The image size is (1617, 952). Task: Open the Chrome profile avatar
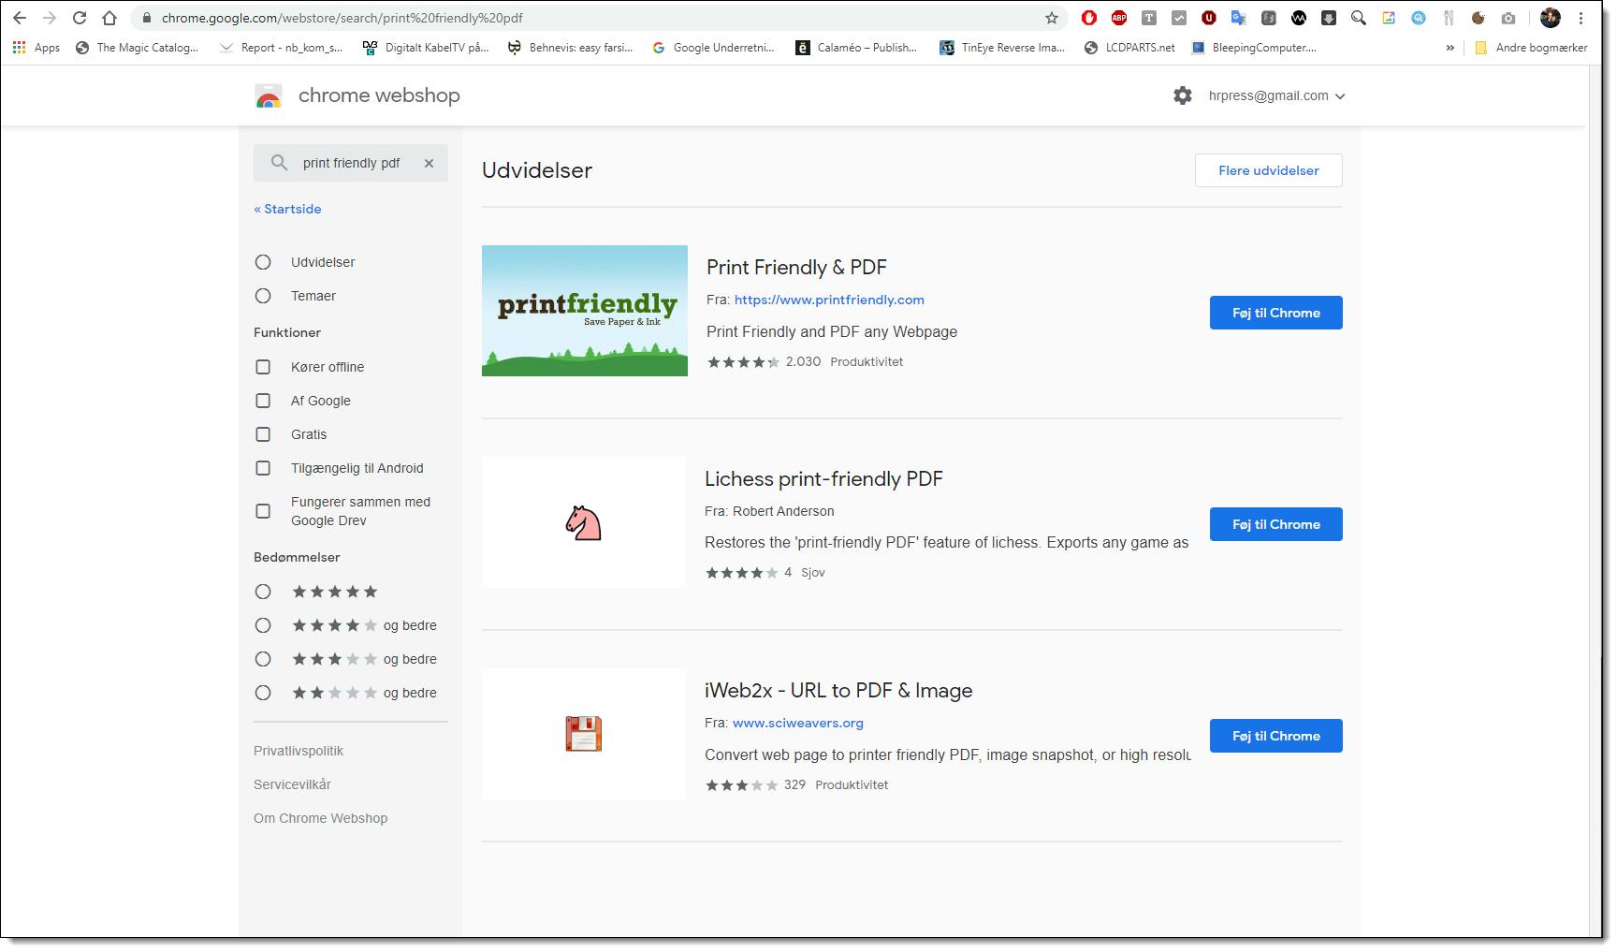point(1551,18)
